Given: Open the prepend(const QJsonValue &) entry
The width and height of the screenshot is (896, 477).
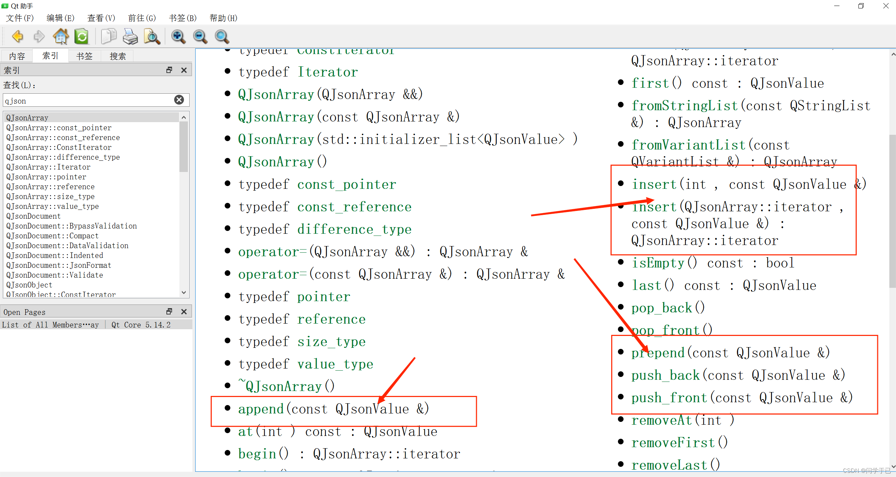Looking at the screenshot, I should tap(658, 352).
